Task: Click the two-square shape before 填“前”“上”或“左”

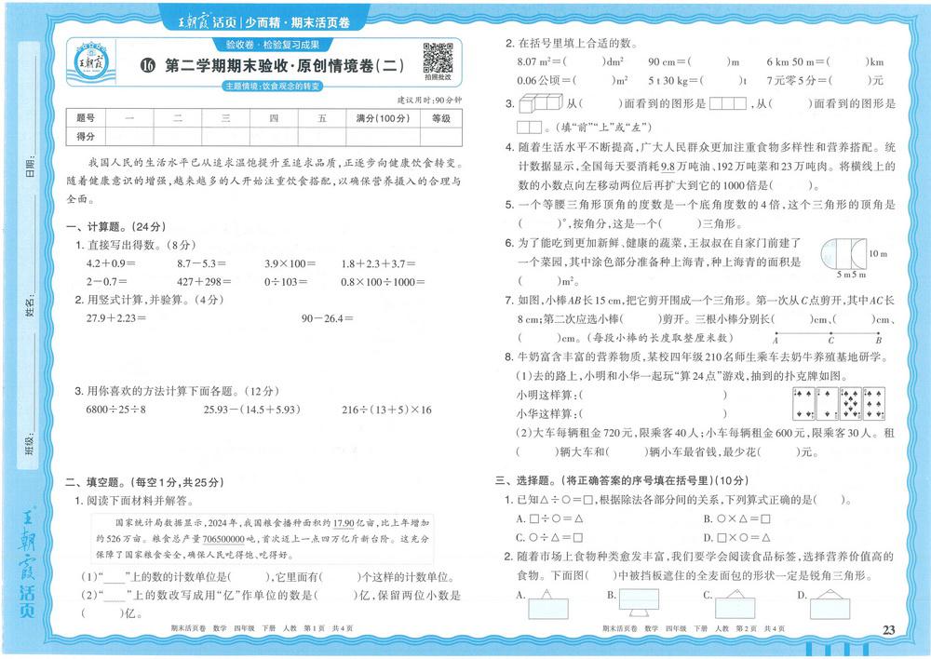Action: 529,127
